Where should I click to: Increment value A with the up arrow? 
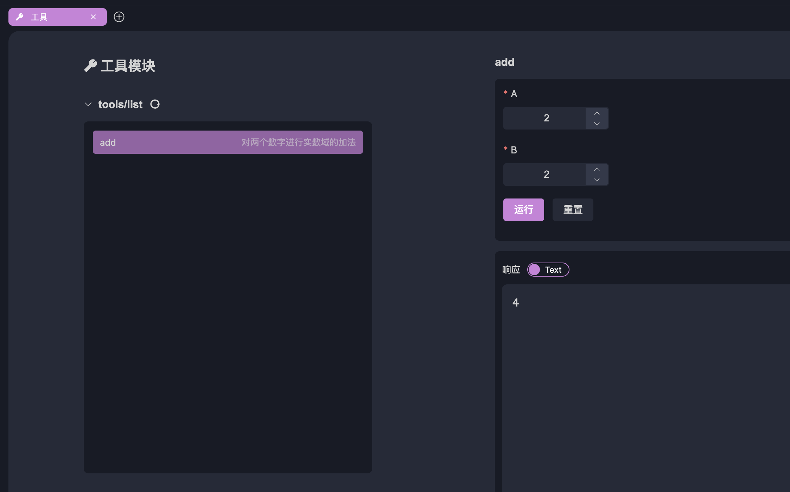597,113
